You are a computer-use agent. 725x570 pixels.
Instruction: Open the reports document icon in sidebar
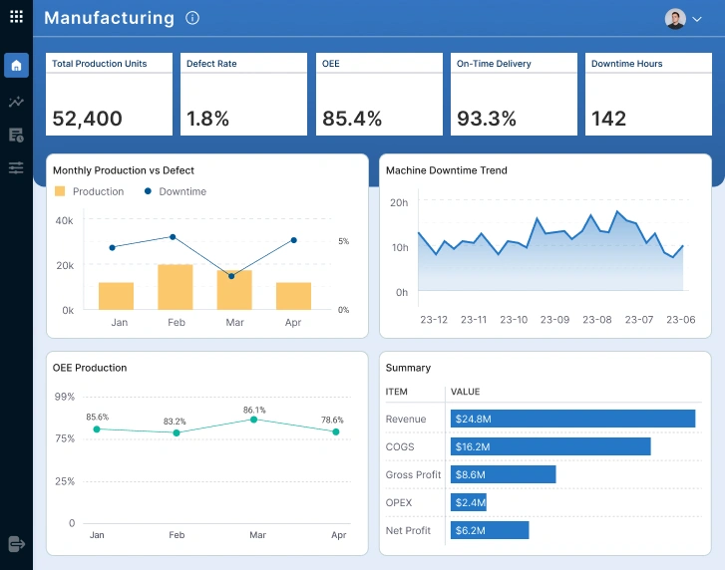coord(16,135)
